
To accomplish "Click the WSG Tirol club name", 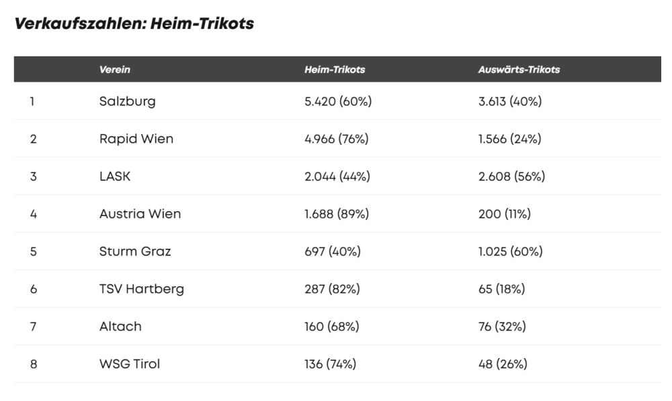I will pos(130,365).
